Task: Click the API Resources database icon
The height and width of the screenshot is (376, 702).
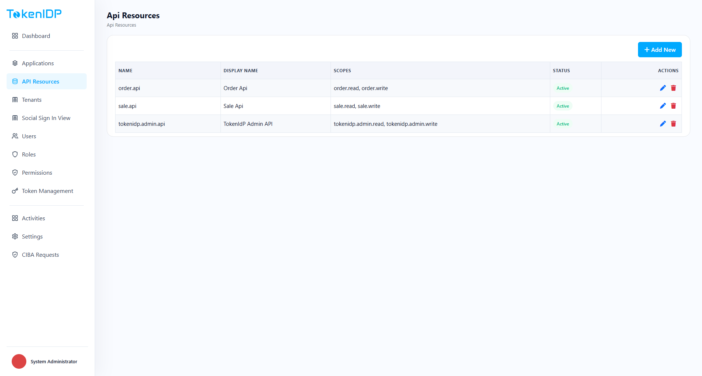Action: [15, 81]
